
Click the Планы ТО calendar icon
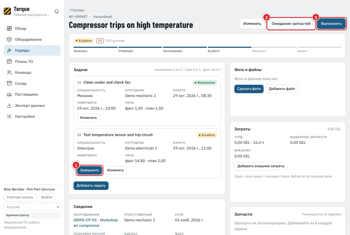coord(9,61)
